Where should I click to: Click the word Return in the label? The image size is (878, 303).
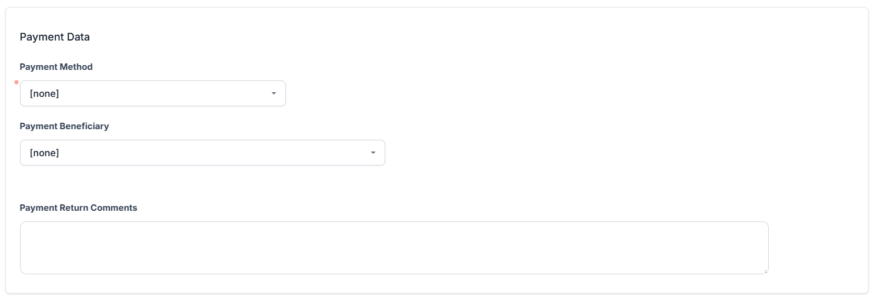click(x=74, y=208)
